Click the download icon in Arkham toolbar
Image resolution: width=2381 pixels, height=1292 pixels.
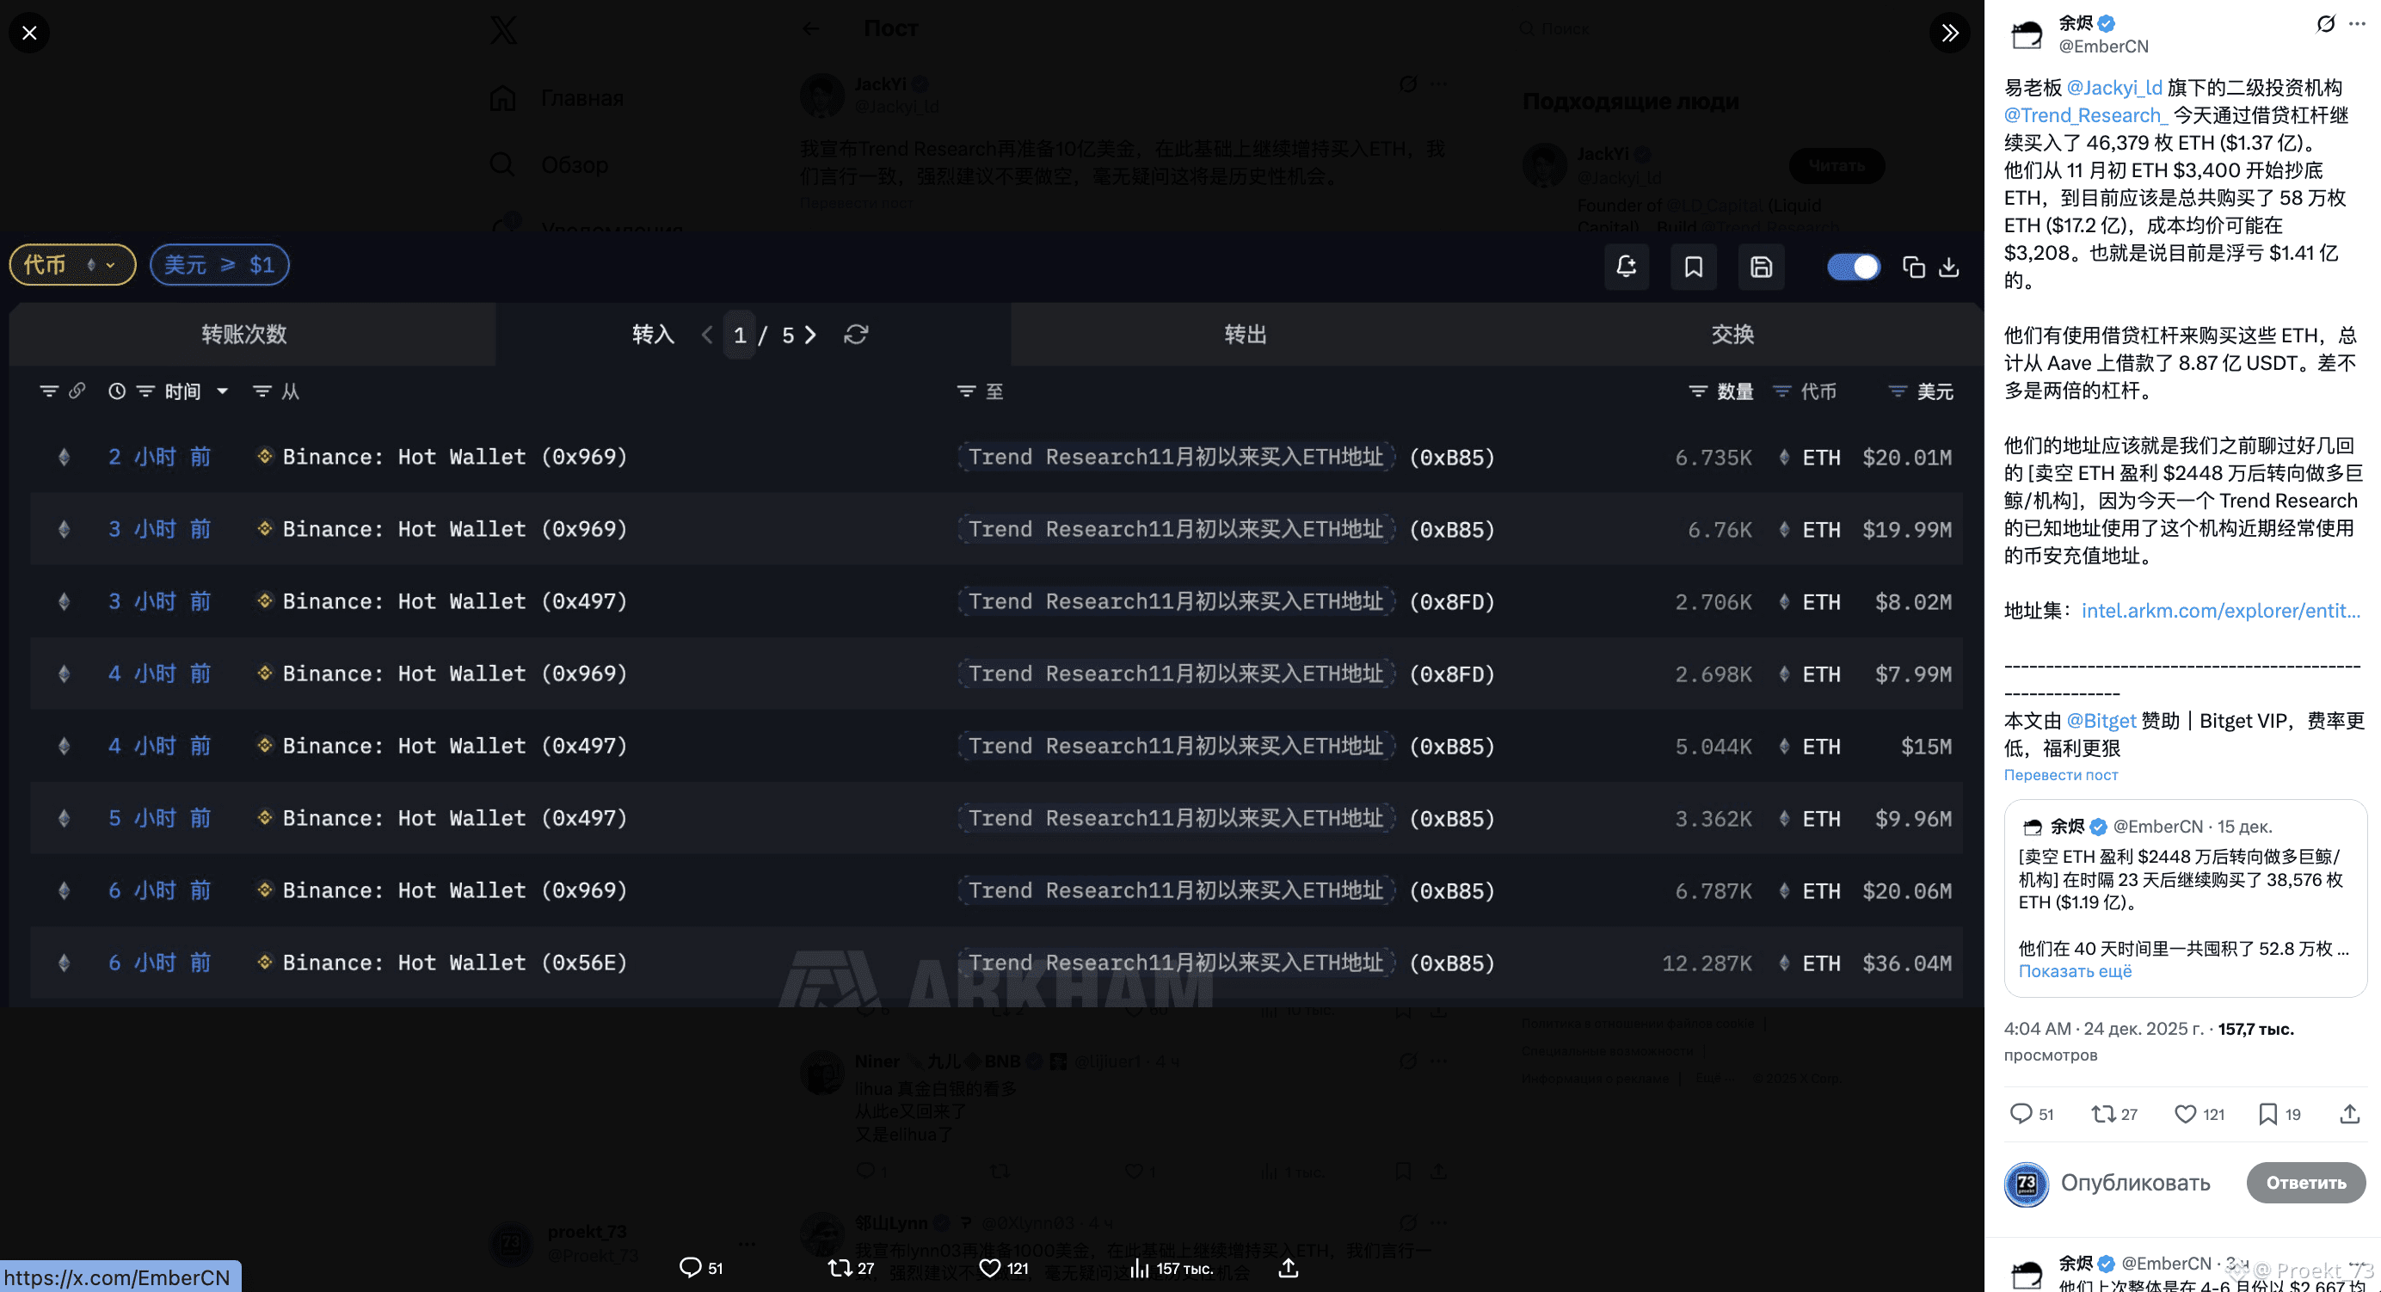coord(1948,267)
